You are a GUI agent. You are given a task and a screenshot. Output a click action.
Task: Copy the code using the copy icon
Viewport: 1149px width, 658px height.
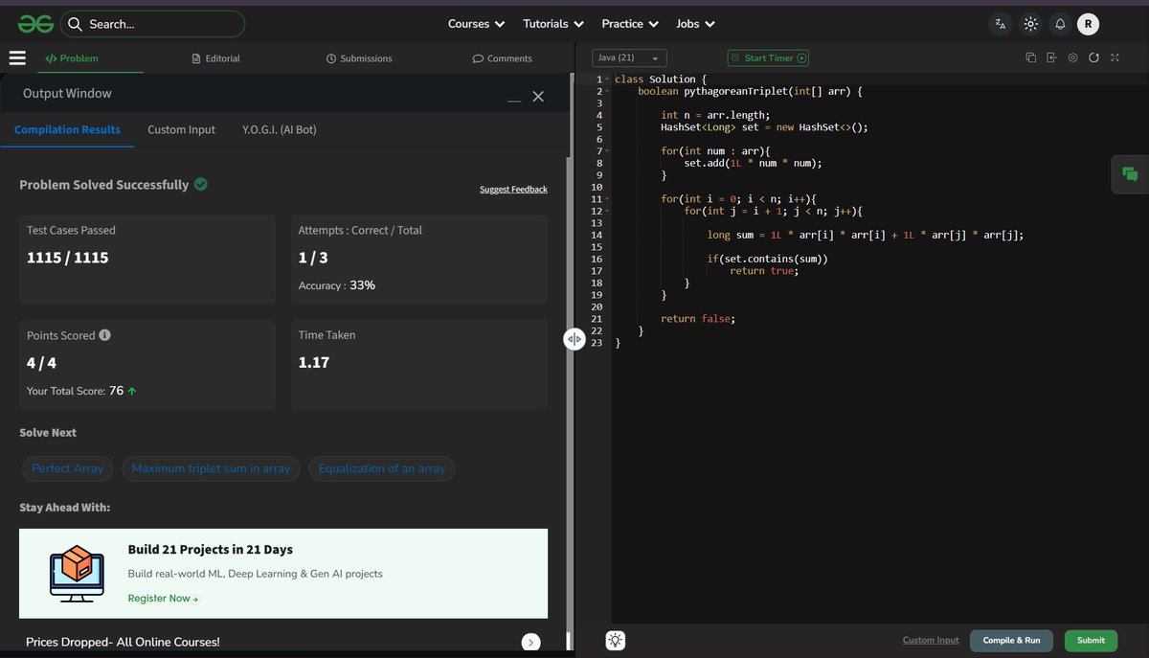[x=1030, y=58]
